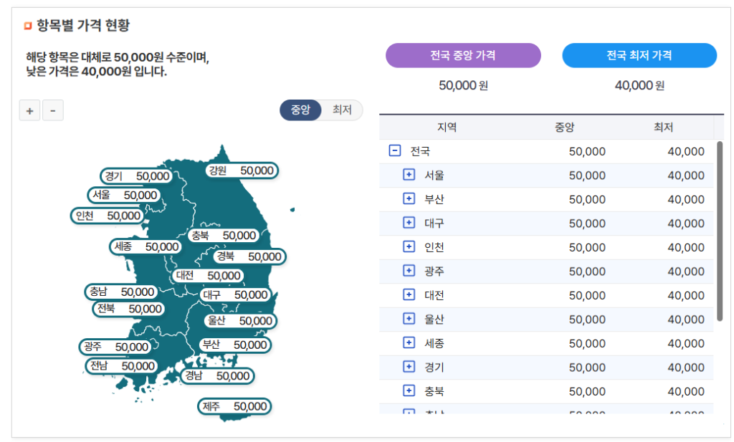This screenshot has width=734, height=442.
Task: Switch map to 중앙 price view
Action: tap(300, 110)
